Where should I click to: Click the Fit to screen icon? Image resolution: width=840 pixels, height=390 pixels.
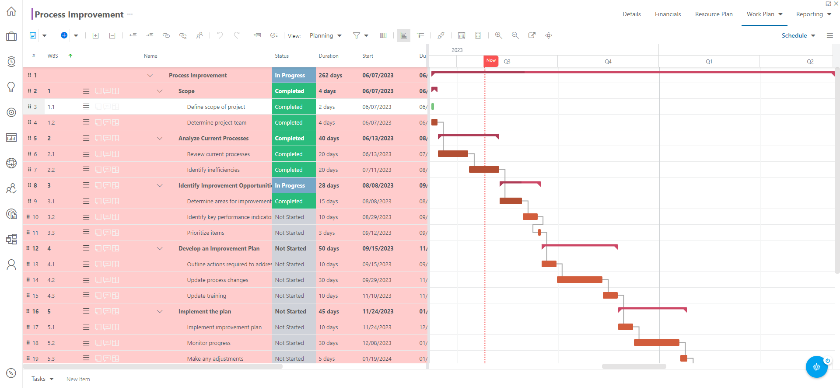[x=549, y=35]
